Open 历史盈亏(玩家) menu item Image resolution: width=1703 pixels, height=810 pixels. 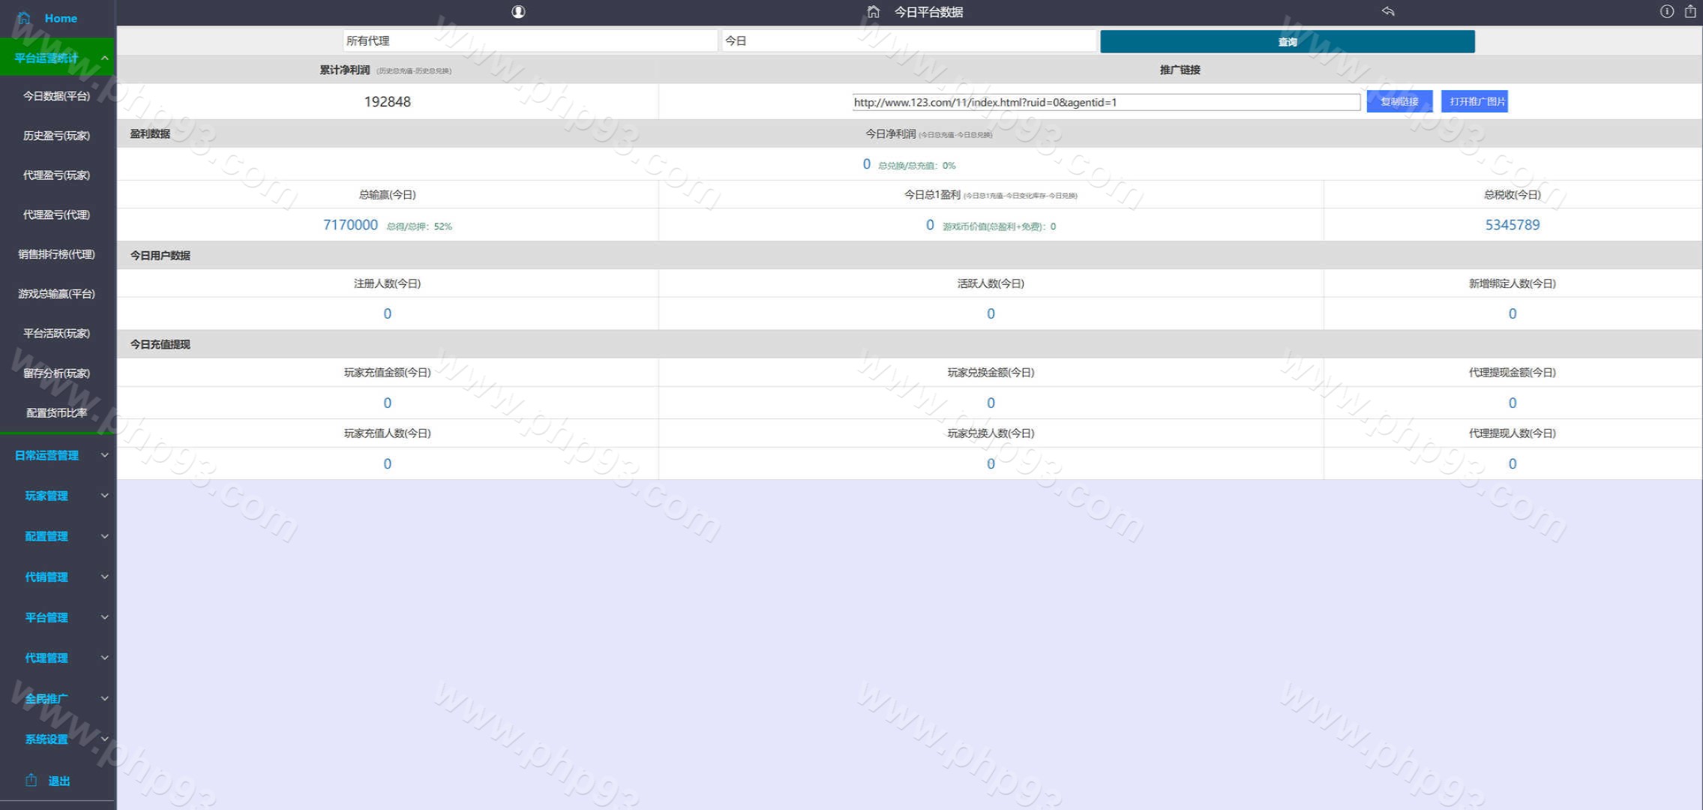(56, 136)
